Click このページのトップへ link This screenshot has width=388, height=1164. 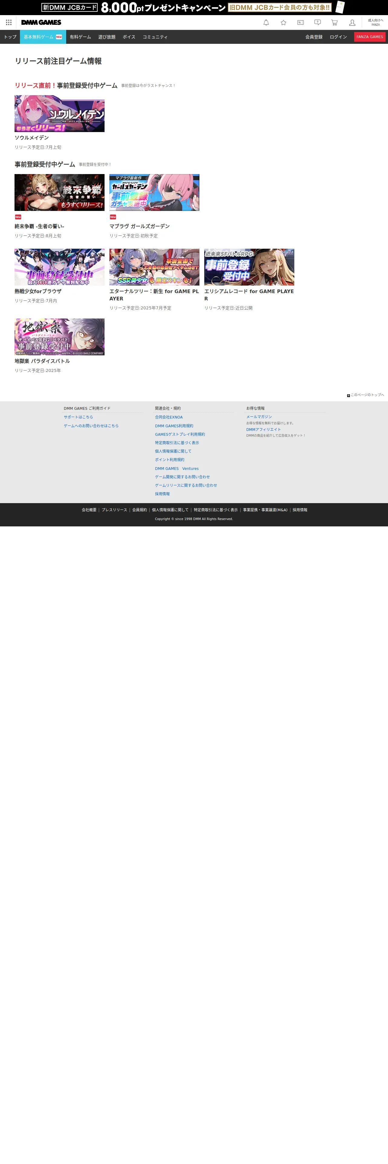(367, 395)
